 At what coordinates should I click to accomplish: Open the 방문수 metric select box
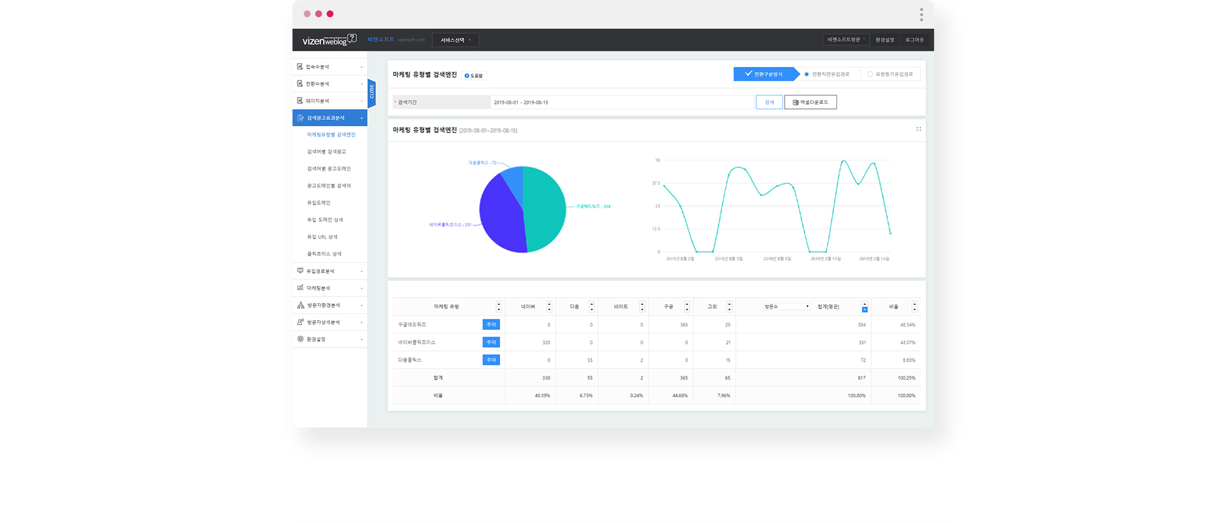(x=786, y=307)
